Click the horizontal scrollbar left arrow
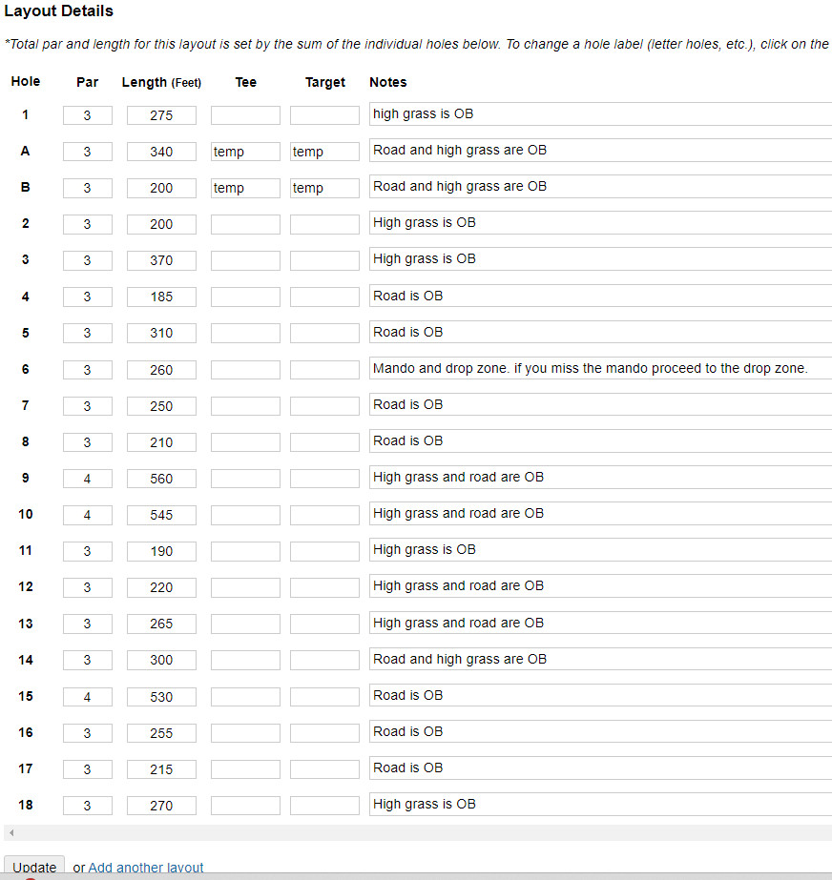Image resolution: width=832 pixels, height=880 pixels. point(10,832)
